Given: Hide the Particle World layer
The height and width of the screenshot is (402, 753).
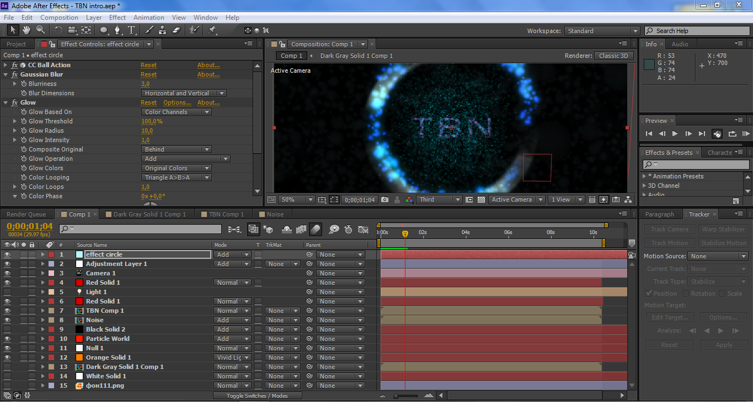Looking at the screenshot, I should [x=7, y=339].
